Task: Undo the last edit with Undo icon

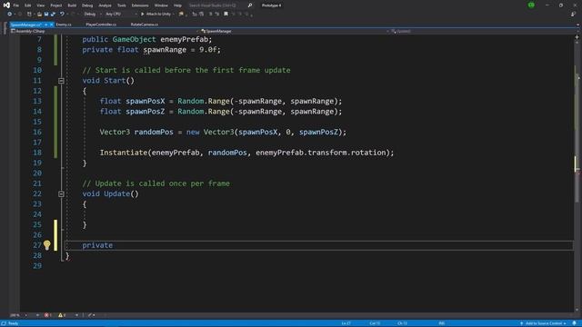Action: [62, 15]
